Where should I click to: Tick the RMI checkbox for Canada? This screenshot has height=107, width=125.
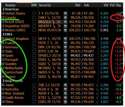(x=34, y=18)
